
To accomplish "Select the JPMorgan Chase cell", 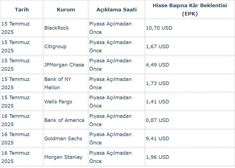I will pyautogui.click(x=64, y=65).
